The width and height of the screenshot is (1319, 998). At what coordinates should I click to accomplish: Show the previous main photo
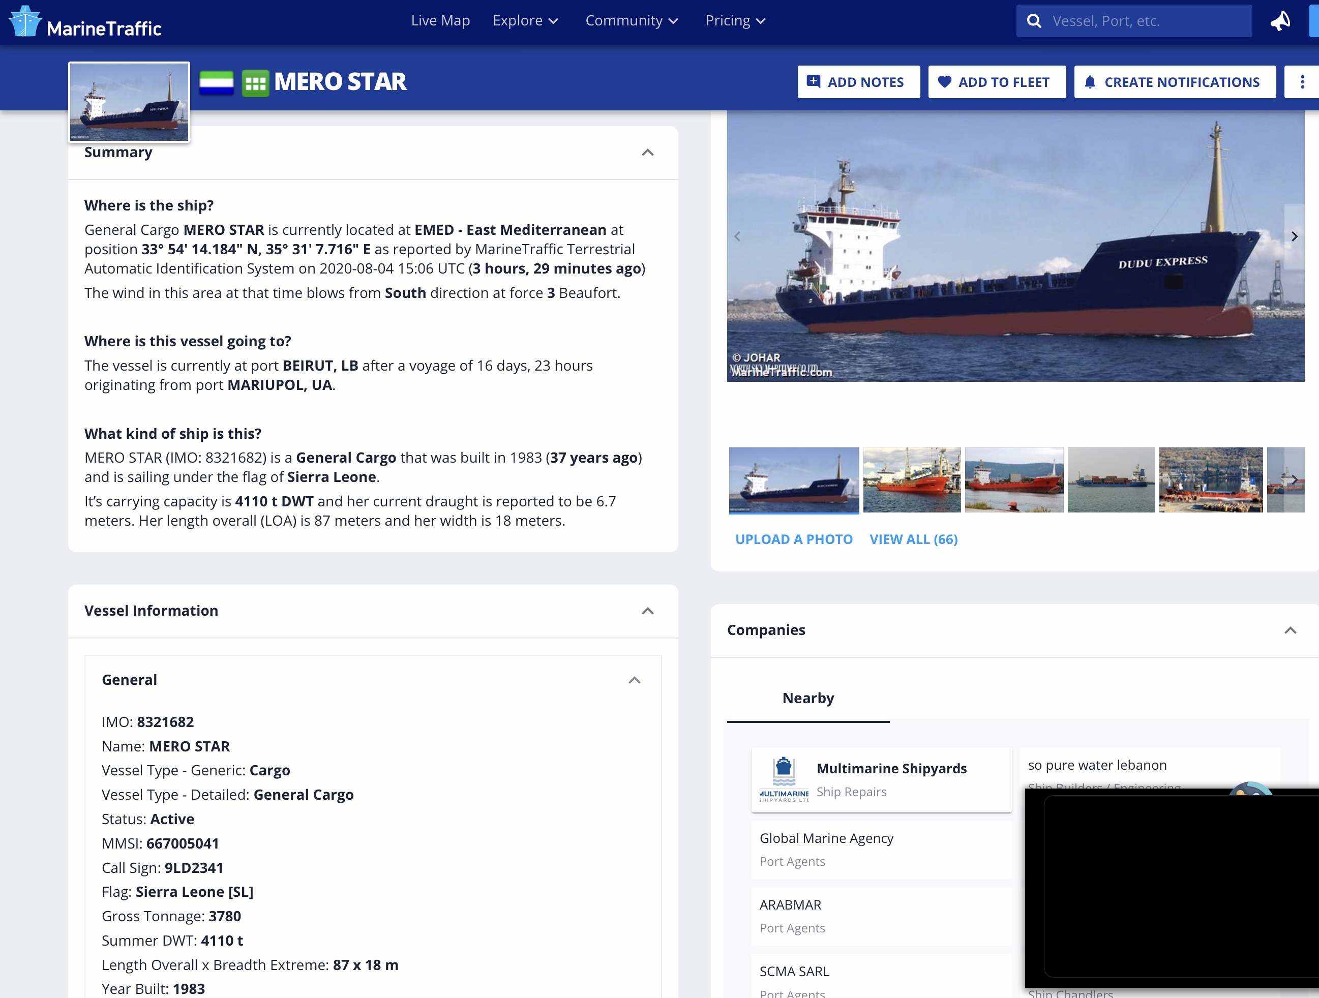click(x=737, y=237)
